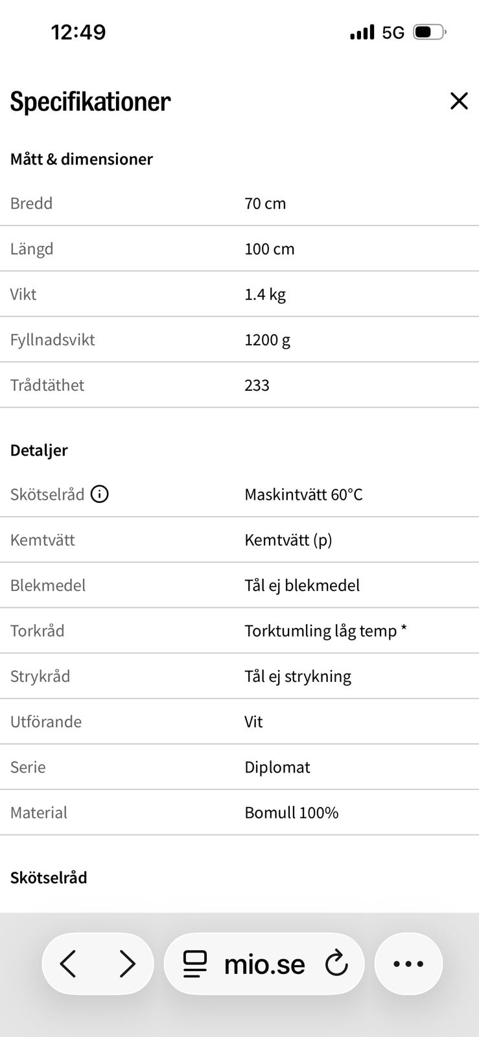
Task: Tap the Maskintvätt 60°C value
Action: click(x=303, y=495)
